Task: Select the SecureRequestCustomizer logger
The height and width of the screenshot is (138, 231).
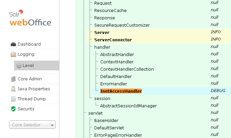Action: click(x=122, y=25)
